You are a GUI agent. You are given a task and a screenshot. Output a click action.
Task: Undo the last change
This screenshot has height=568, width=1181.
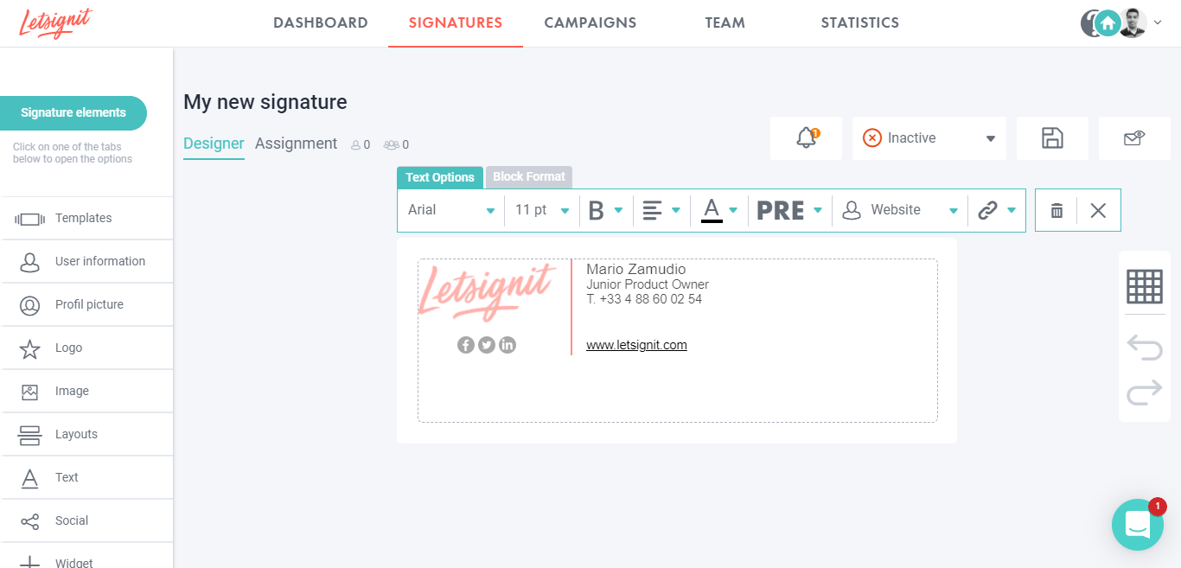click(x=1144, y=347)
